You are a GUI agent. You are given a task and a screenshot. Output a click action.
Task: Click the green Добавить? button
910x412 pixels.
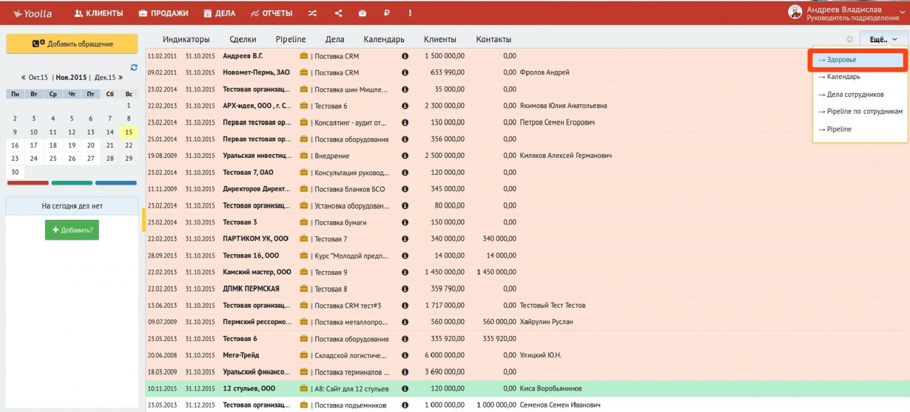[72, 230]
